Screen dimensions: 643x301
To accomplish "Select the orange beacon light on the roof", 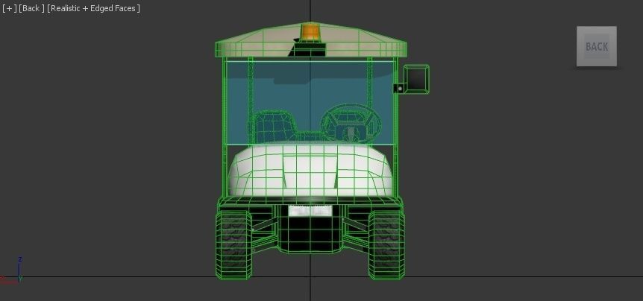I will pos(311,33).
